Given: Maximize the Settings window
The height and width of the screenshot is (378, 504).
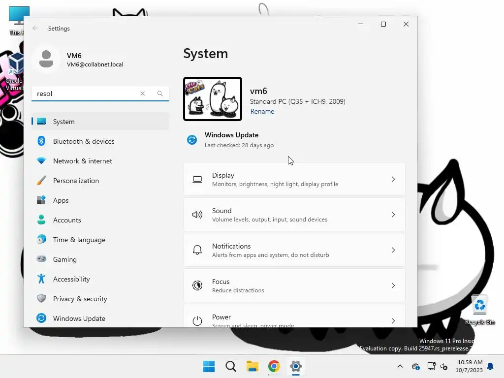Looking at the screenshot, I should point(383,24).
